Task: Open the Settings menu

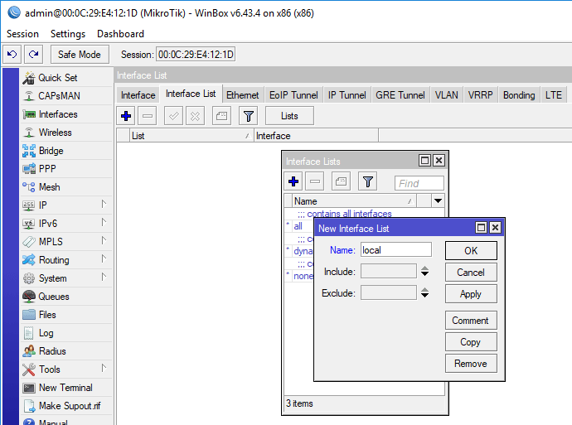Action: [x=68, y=34]
